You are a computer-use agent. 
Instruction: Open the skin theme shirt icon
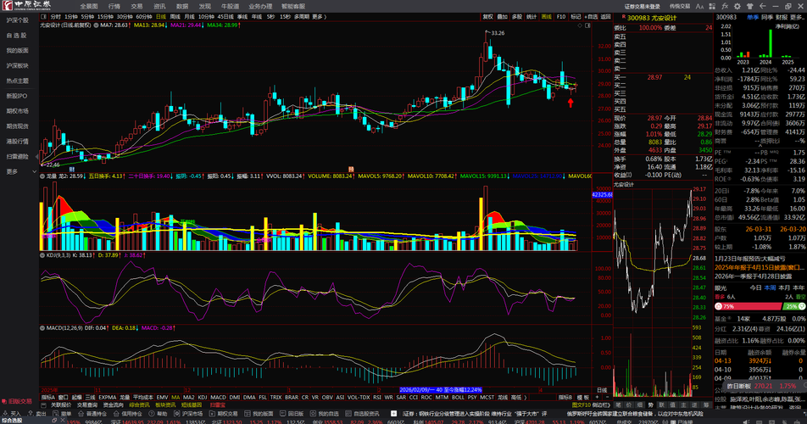click(x=749, y=6)
